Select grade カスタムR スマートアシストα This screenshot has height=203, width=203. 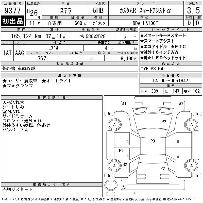pos(145,11)
